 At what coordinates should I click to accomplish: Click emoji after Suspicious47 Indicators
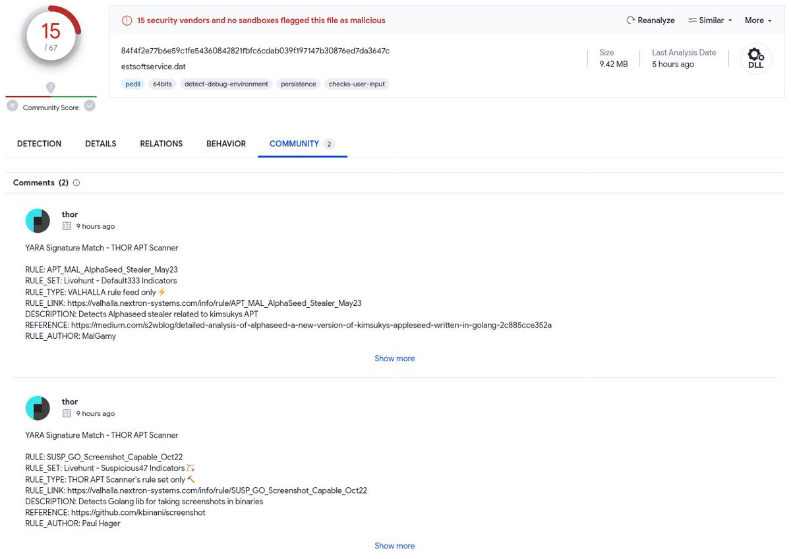coord(190,468)
